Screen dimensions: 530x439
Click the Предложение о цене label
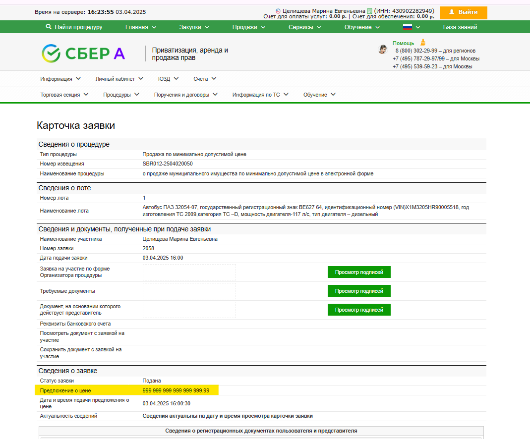coord(65,390)
